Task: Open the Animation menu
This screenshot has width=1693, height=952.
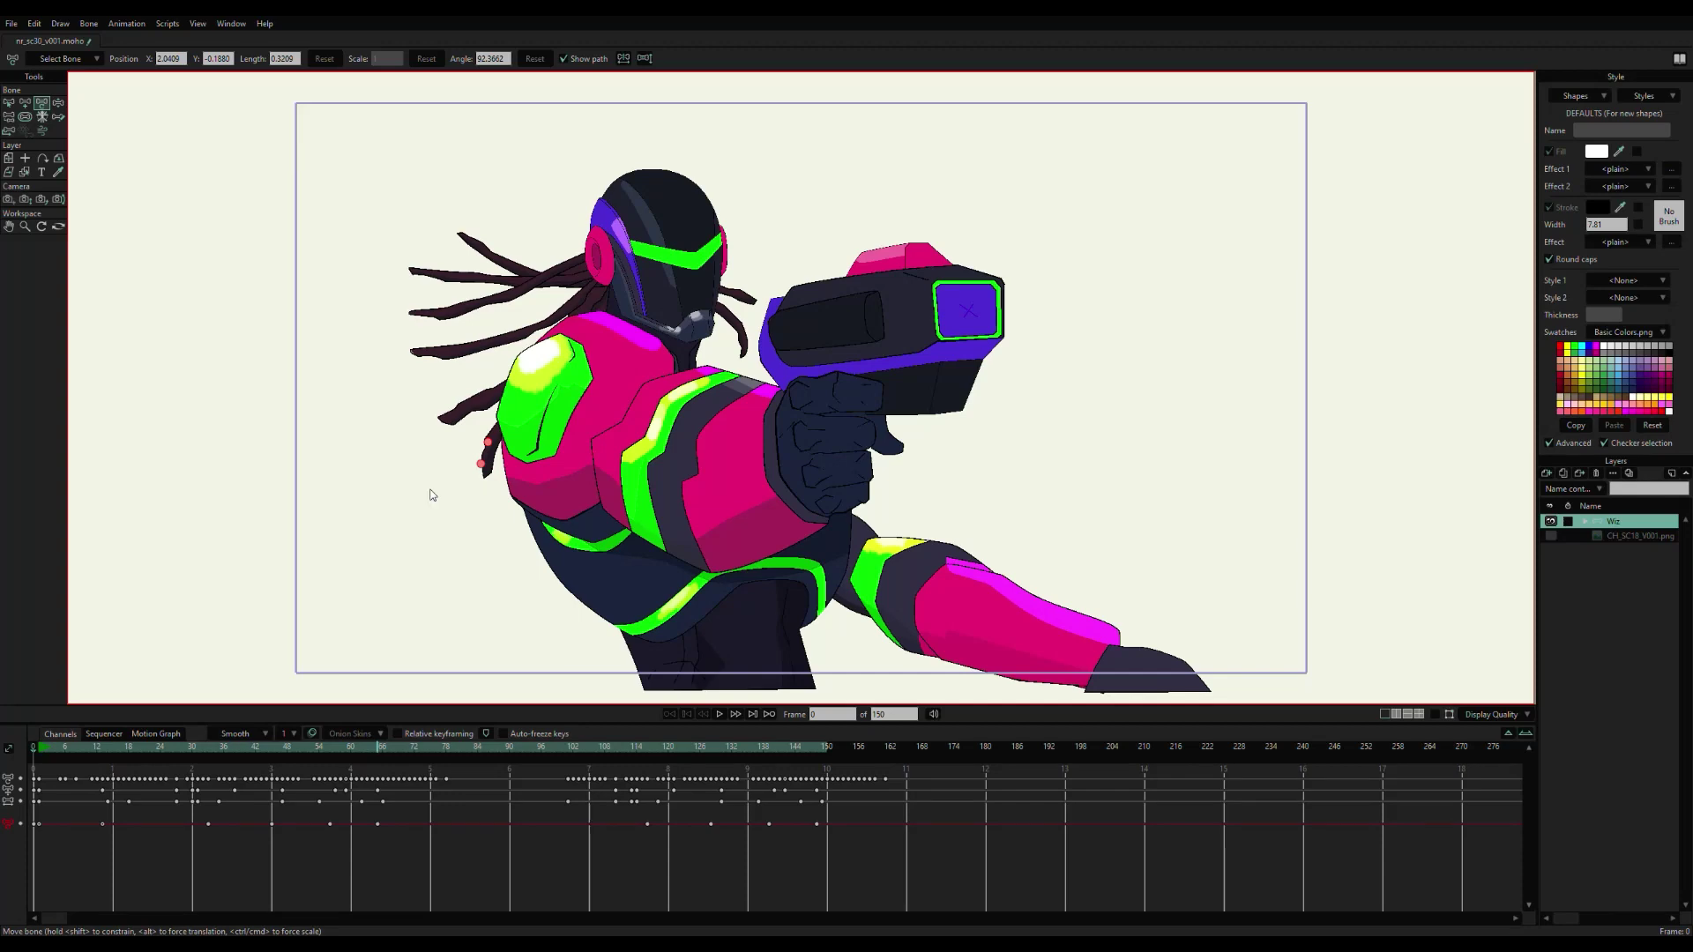Action: [126, 24]
